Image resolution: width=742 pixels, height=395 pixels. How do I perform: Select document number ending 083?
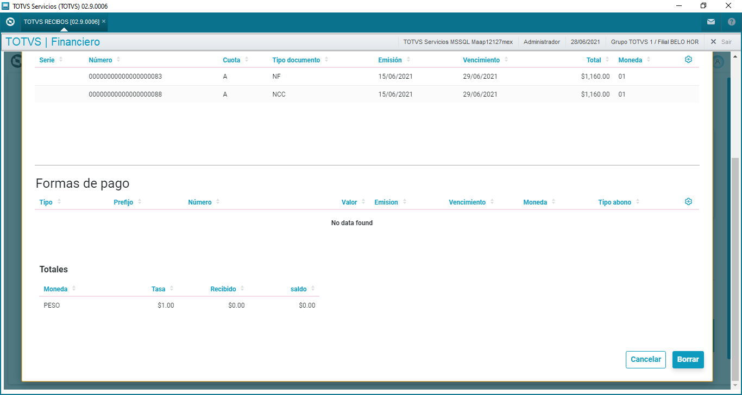pyautogui.click(x=125, y=77)
